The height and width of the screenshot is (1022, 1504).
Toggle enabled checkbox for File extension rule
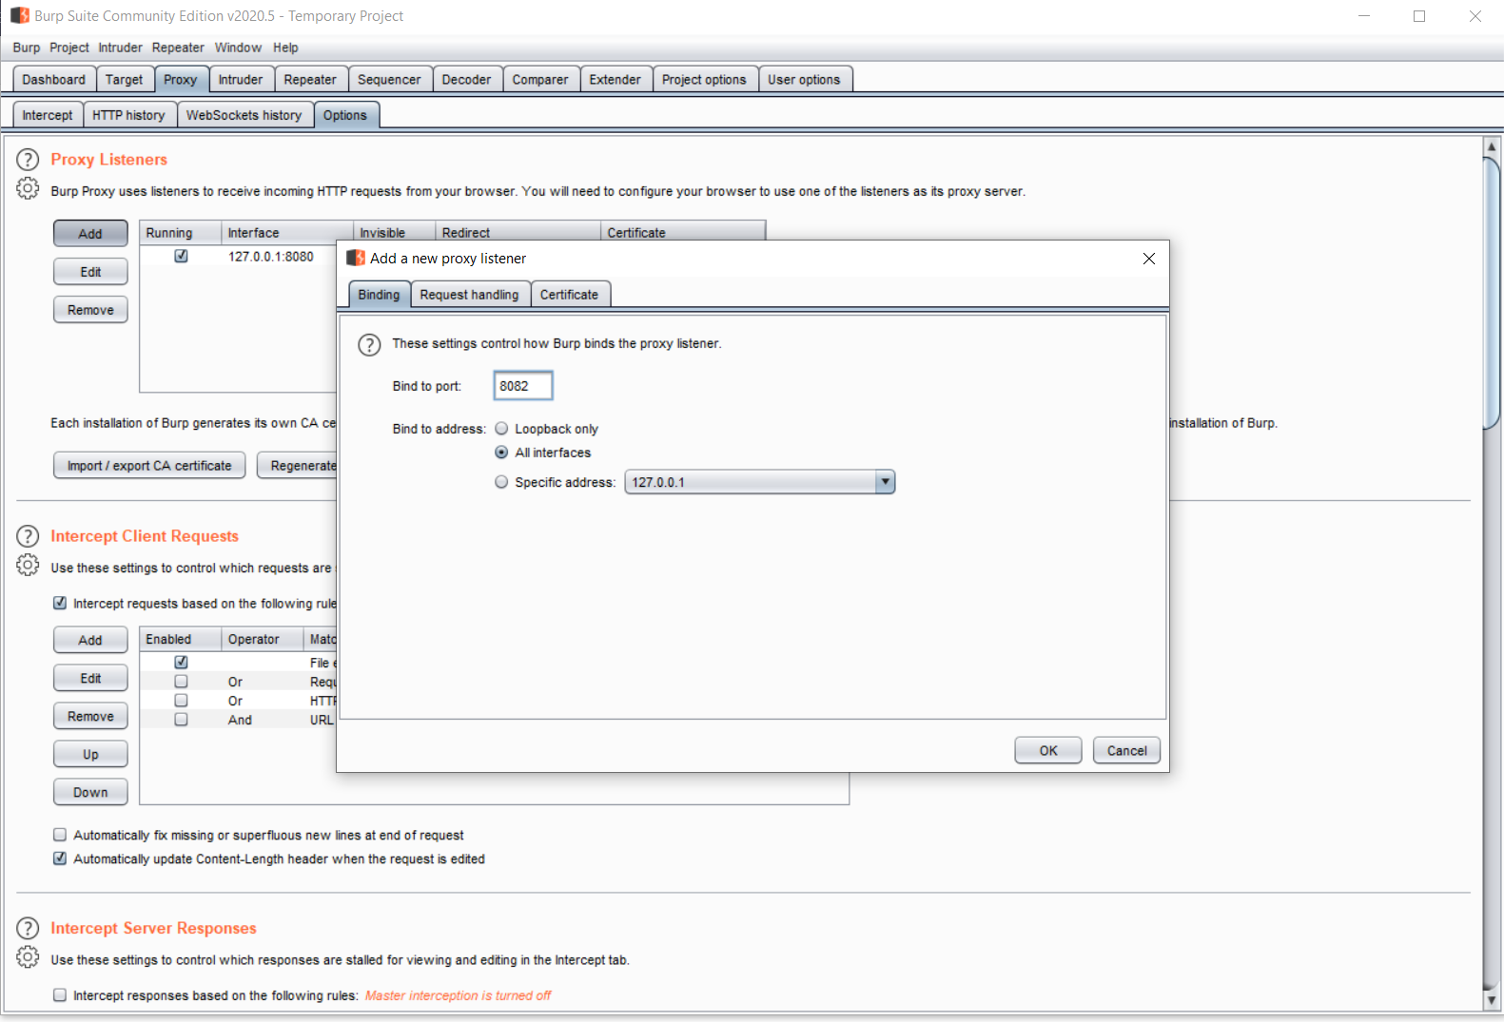point(181,662)
